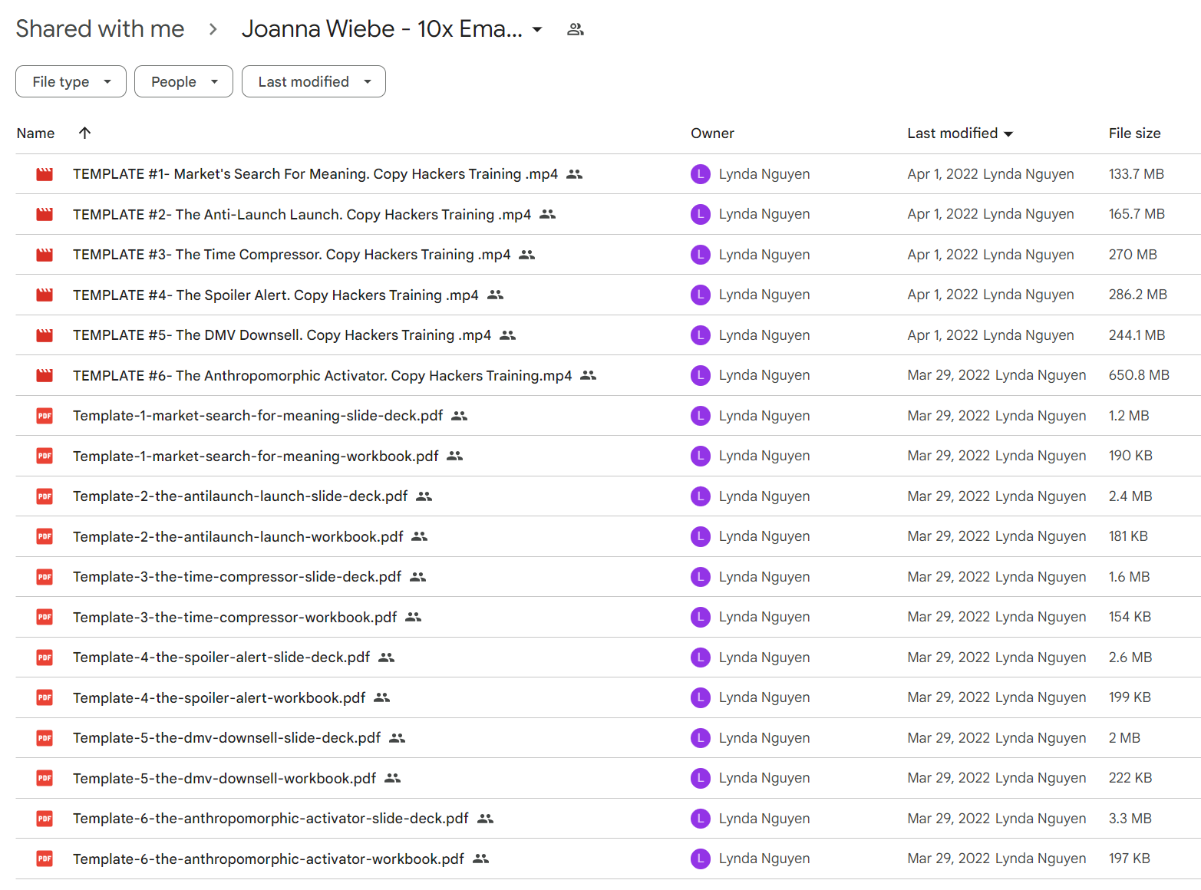Open the People filter dropdown
This screenshot has height=890, width=1201.
point(183,81)
